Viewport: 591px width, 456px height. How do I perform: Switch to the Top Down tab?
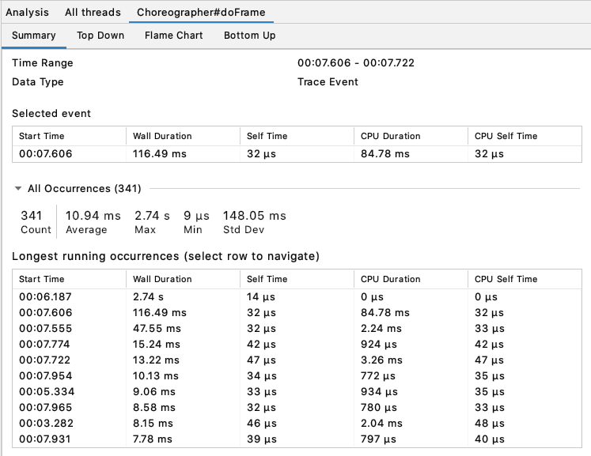pos(100,36)
